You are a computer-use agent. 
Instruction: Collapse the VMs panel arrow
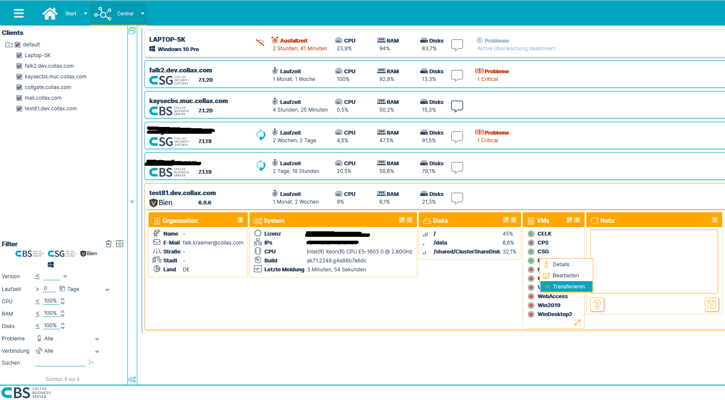(x=577, y=220)
